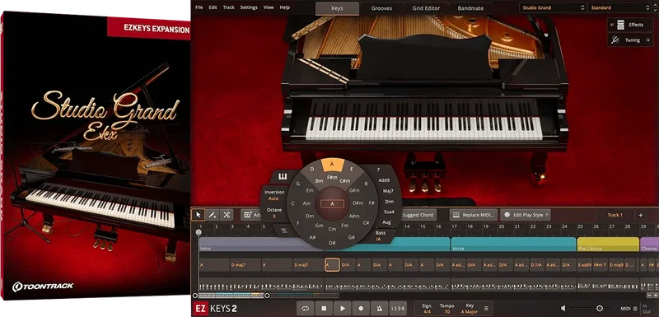Choose the Add9 chord type
659x317 pixels.
384,180
